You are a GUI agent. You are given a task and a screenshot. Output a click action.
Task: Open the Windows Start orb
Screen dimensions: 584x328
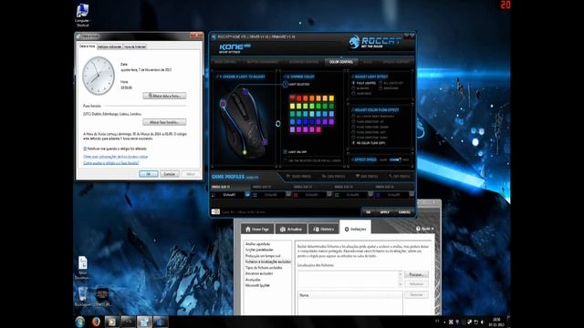(x=80, y=322)
